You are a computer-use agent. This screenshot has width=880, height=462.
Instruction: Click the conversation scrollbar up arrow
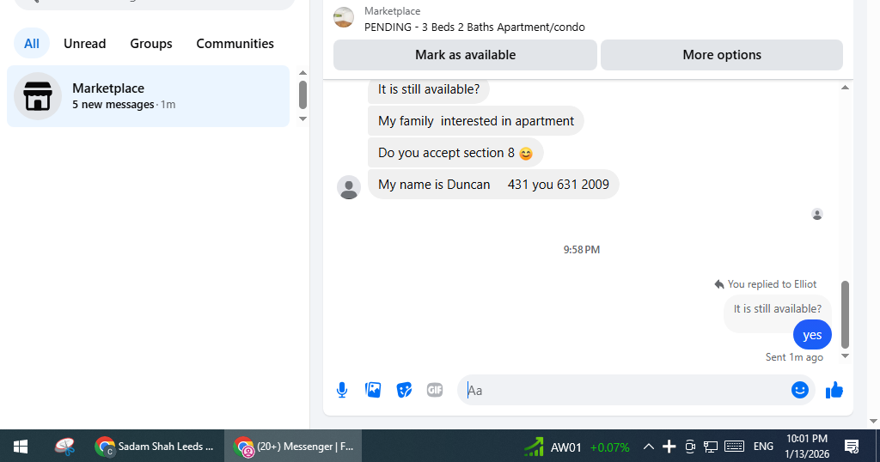click(845, 88)
